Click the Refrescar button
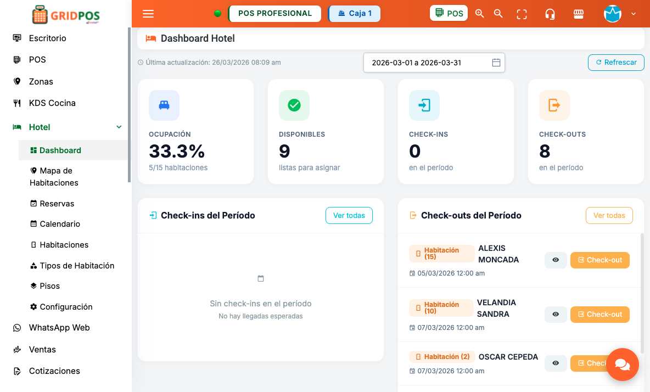 coord(616,62)
